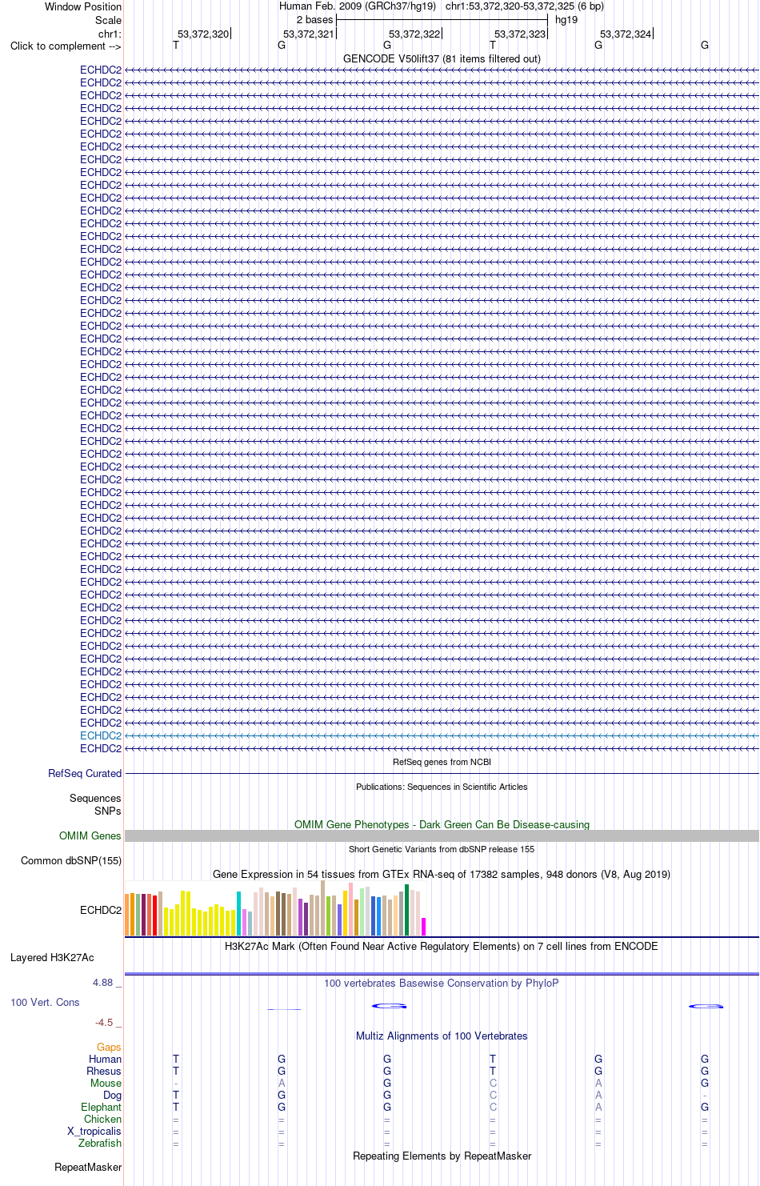Click the magenta bar in GTEx chart

pyautogui.click(x=423, y=927)
